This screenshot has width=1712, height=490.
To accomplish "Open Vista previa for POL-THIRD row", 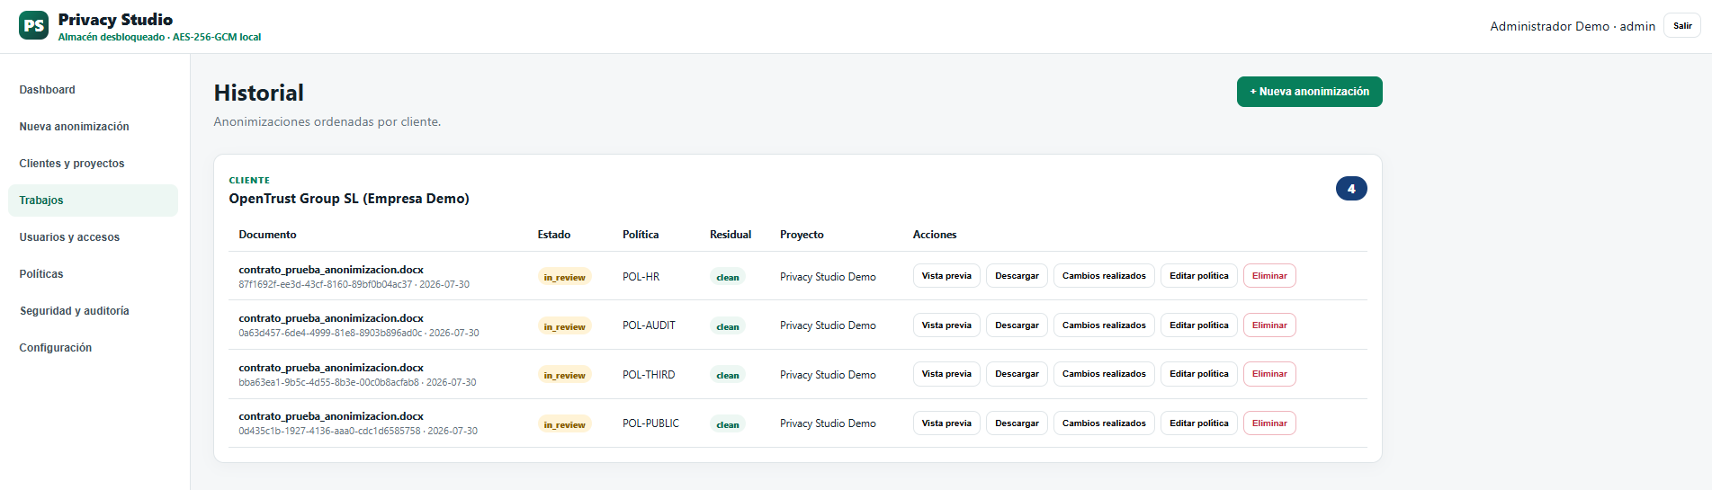I will coord(946,374).
